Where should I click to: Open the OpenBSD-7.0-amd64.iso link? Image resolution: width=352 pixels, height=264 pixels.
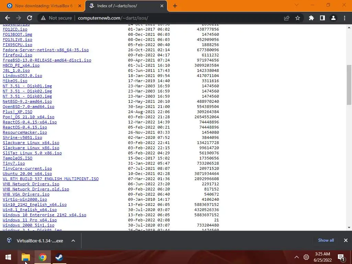29,107
